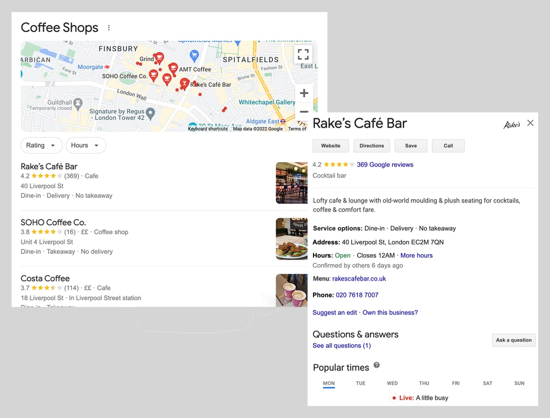The height and width of the screenshot is (418, 550).
Task: Click the AMT Coffee shopping cart marker
Action: tap(194, 55)
